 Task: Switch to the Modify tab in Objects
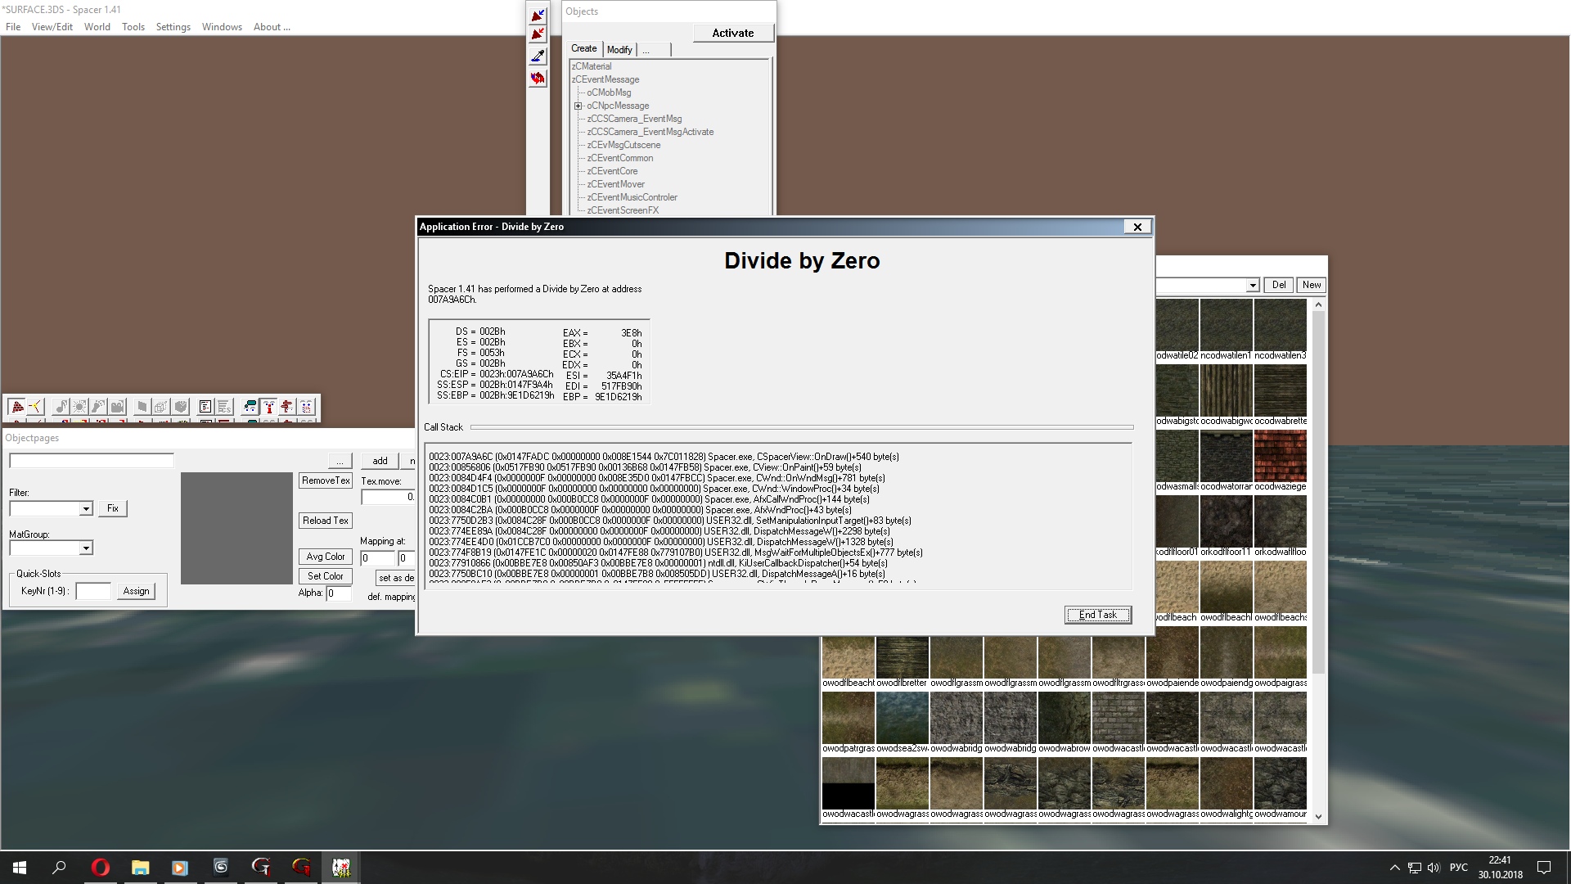tap(619, 50)
